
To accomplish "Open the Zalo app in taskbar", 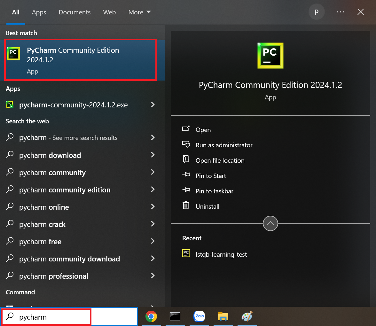I will coord(199,316).
